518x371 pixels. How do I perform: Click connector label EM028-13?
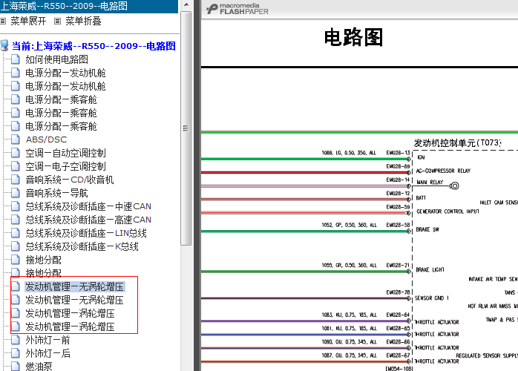[398, 153]
